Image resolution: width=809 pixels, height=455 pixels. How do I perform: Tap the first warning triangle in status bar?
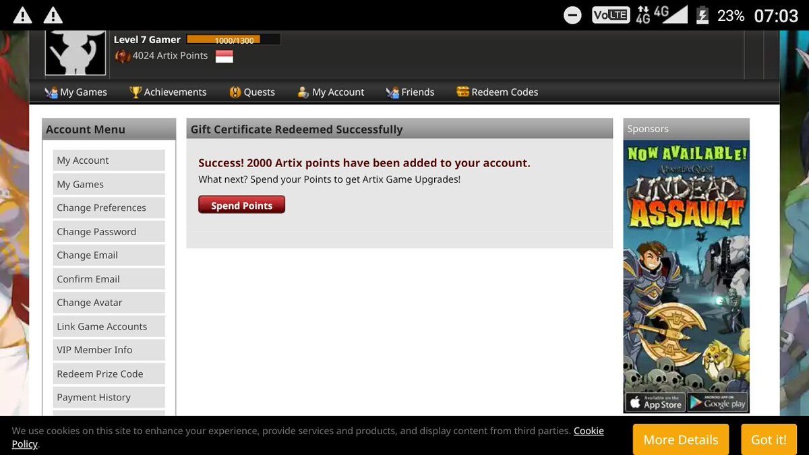23,15
